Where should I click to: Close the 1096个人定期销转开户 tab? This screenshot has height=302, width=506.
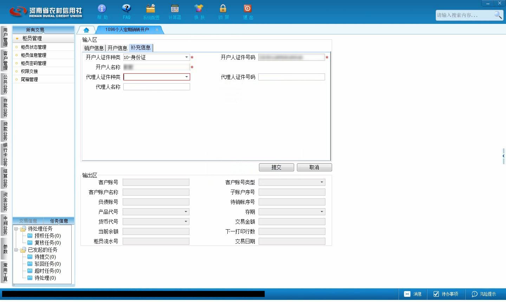point(157,30)
